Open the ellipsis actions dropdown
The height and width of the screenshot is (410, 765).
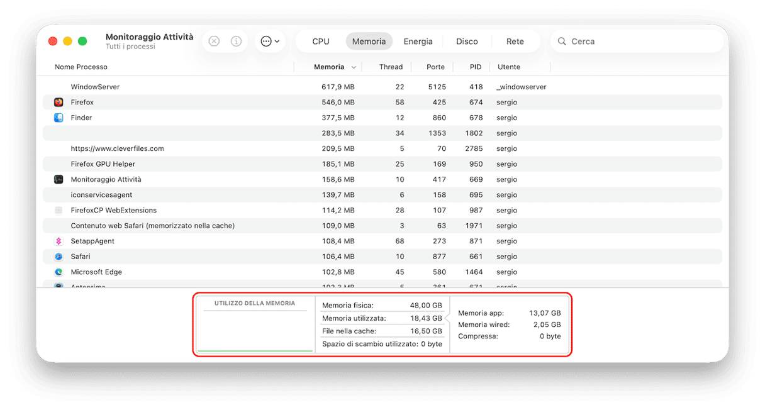270,42
